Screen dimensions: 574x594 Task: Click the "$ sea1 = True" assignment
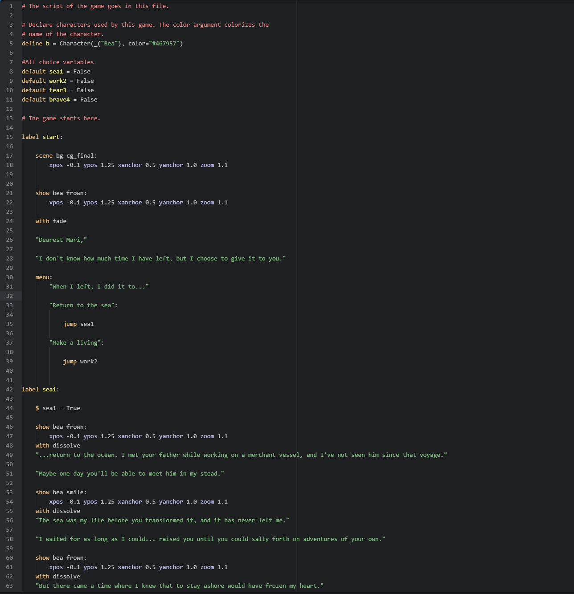tap(58, 408)
